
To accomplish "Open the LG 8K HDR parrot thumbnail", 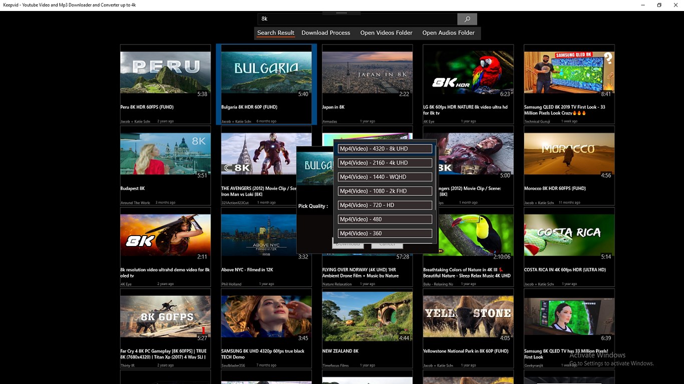I will (468, 72).
